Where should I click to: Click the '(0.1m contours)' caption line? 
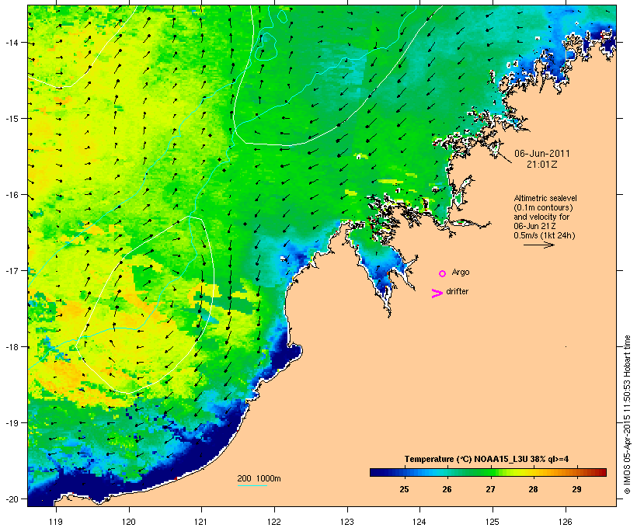[x=543, y=207]
